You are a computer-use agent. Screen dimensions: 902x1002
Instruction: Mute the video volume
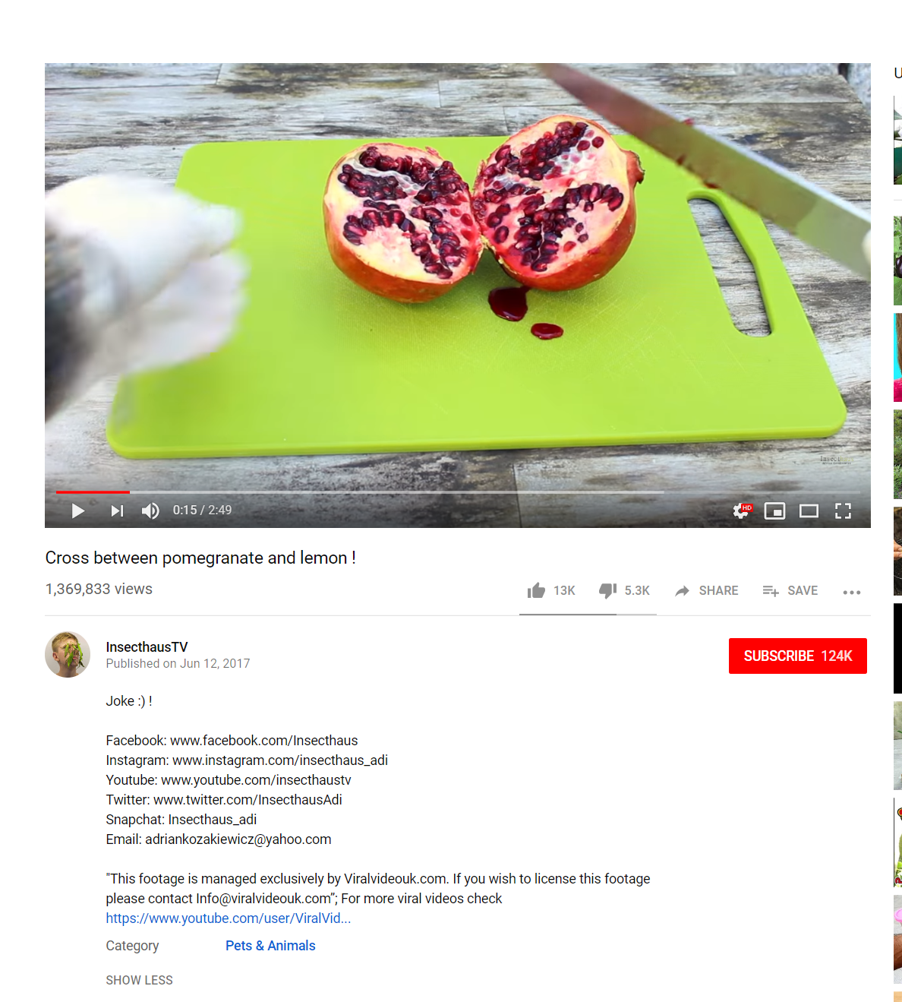click(x=150, y=510)
